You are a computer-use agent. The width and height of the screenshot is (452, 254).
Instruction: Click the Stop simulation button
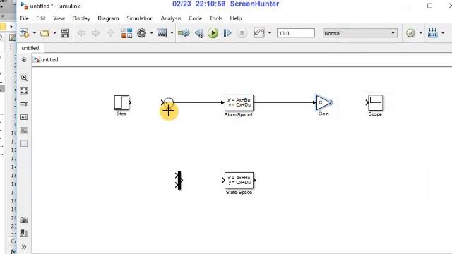[242, 33]
